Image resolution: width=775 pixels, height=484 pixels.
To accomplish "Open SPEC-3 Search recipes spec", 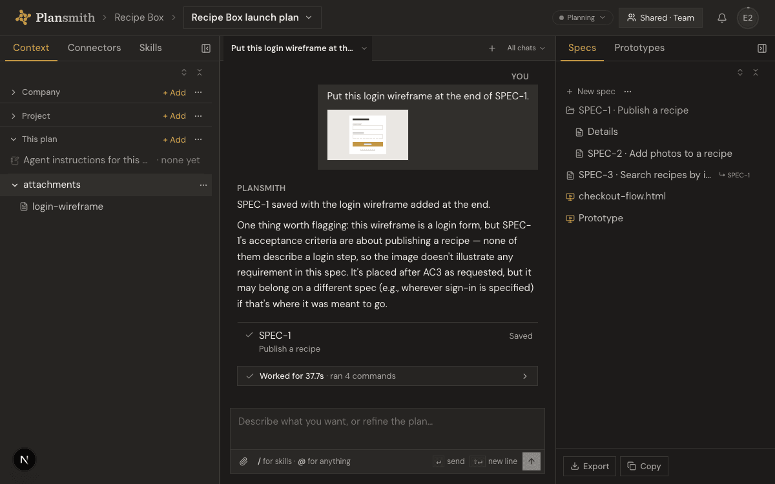I will [638, 175].
